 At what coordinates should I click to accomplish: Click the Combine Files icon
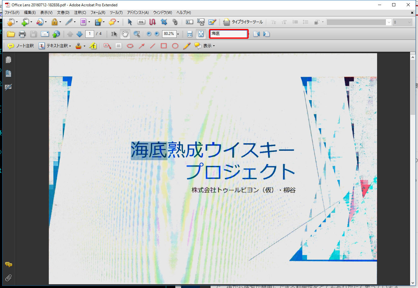point(25,22)
